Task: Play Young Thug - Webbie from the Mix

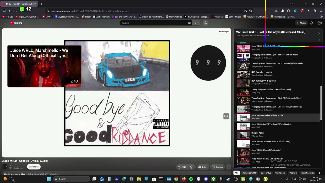Action: tap(277, 92)
